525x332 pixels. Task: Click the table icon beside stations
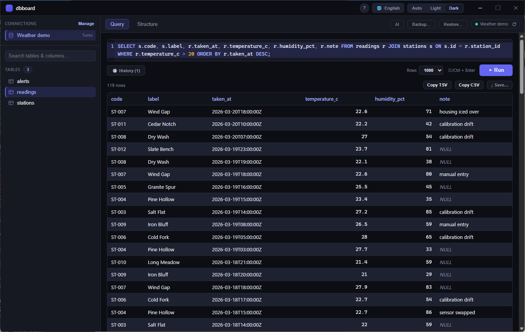point(11,103)
